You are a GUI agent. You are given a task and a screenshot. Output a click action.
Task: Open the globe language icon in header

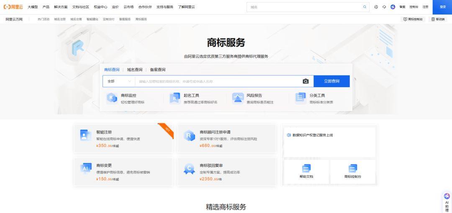coord(376,7)
